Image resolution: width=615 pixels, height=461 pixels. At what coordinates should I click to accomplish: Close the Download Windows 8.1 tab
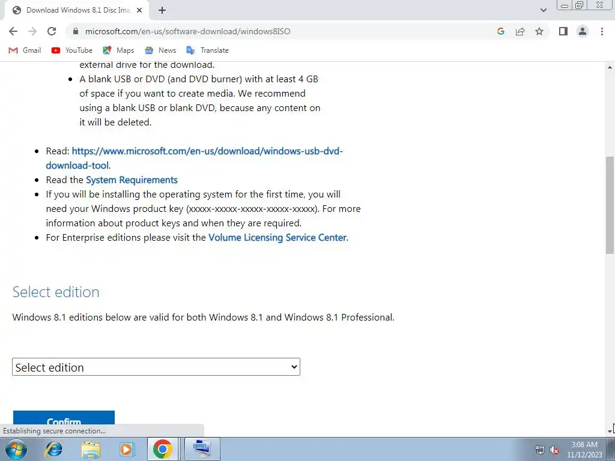tap(139, 10)
